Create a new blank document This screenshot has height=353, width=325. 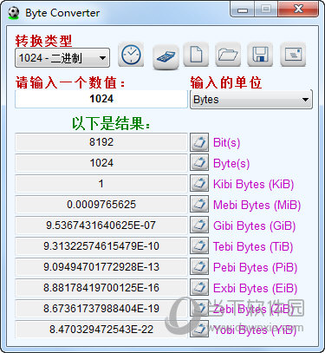tap(196, 55)
